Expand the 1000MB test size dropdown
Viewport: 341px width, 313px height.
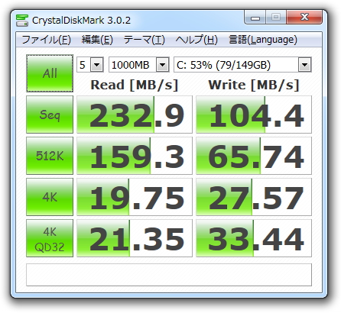163,65
